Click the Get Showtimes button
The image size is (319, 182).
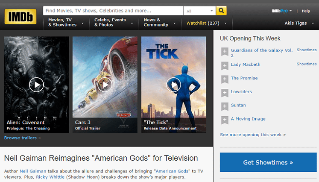tap(268, 162)
